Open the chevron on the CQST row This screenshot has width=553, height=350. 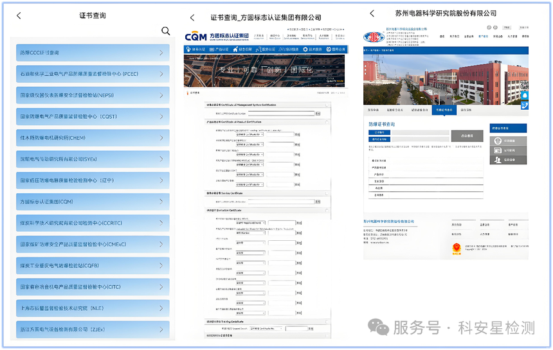click(161, 116)
